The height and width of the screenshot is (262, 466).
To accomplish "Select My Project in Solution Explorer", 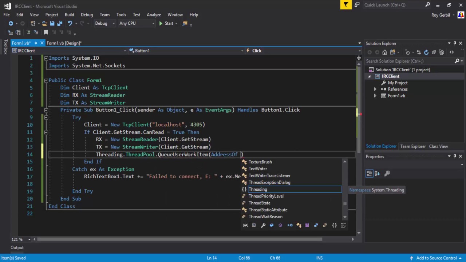I will (398, 83).
